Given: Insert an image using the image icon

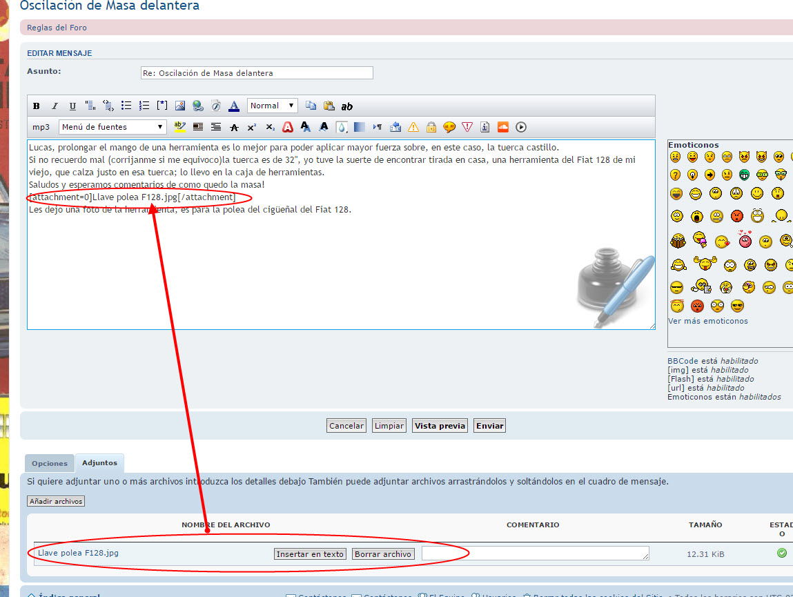Looking at the screenshot, I should [x=180, y=106].
